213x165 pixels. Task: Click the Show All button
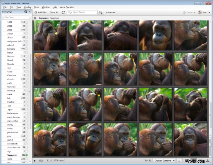54,12
